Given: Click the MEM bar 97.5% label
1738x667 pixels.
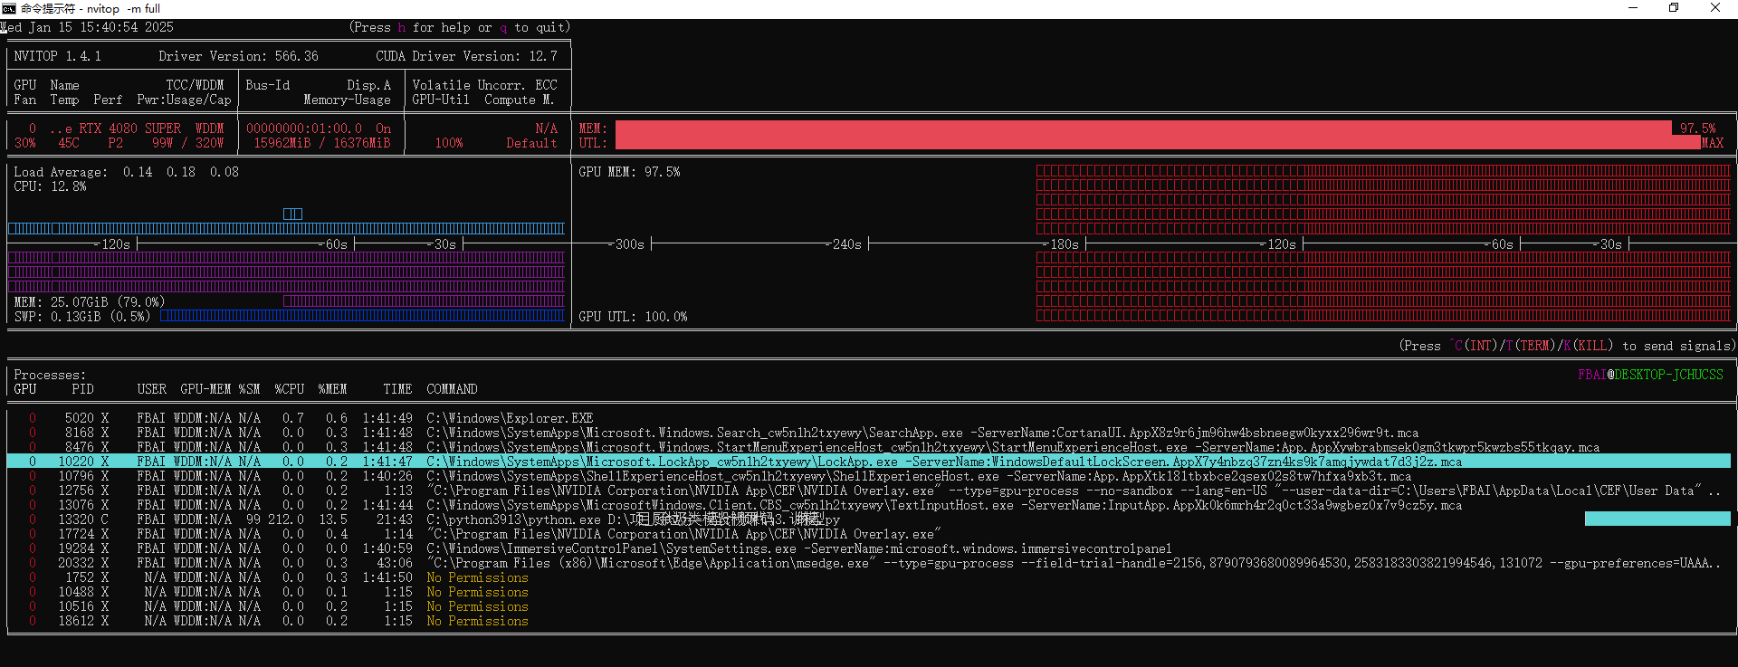Looking at the screenshot, I should click(x=1697, y=129).
